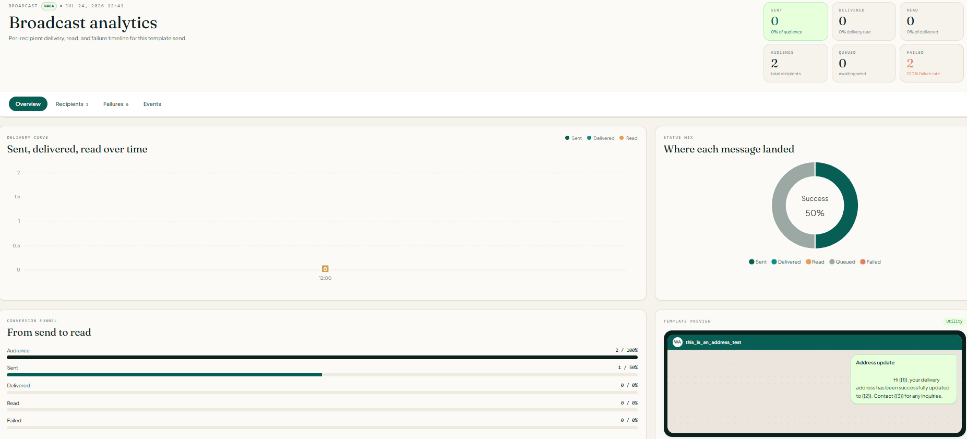967x439 pixels.
Task: Click the Success 50% donut center label
Action: pyautogui.click(x=815, y=206)
